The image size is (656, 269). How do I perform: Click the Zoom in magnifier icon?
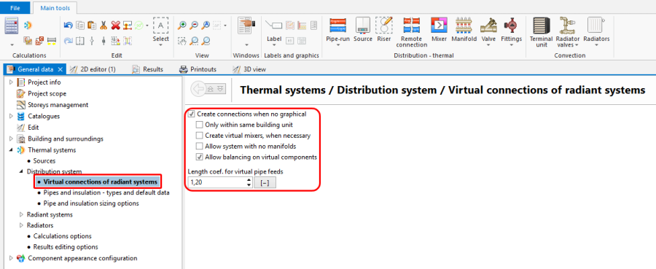[x=182, y=26]
